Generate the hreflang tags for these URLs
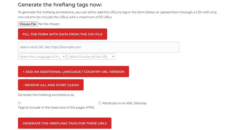This screenshot has width=228, height=130. point(65,123)
